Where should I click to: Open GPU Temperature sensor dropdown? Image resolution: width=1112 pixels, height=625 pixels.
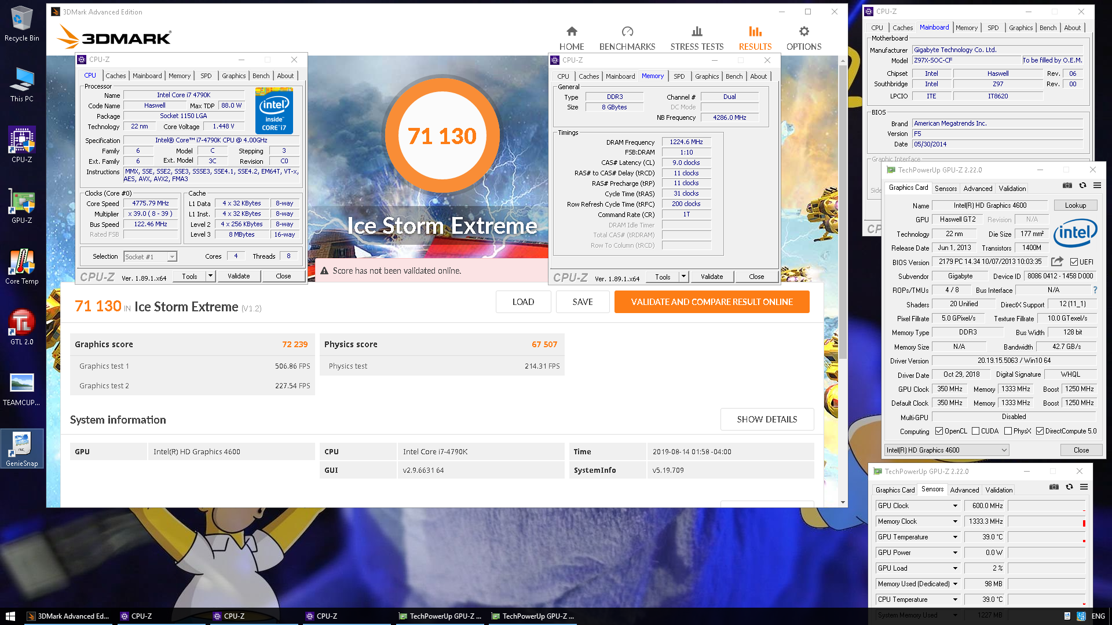coord(955,537)
